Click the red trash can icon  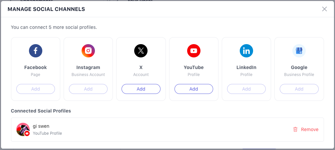click(295, 129)
